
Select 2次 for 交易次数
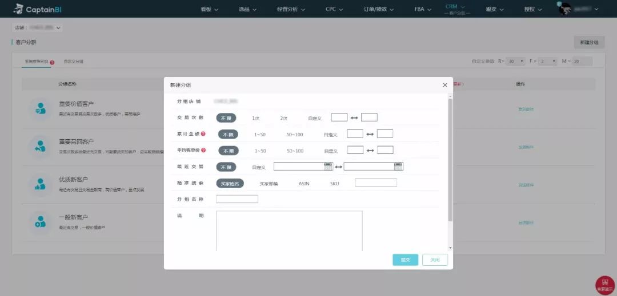click(x=284, y=118)
